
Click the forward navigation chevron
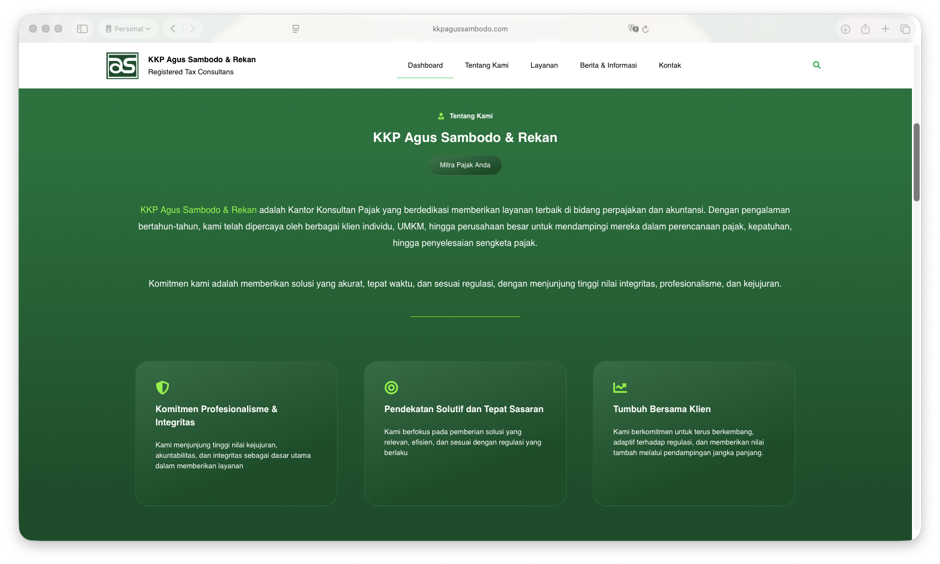(192, 29)
